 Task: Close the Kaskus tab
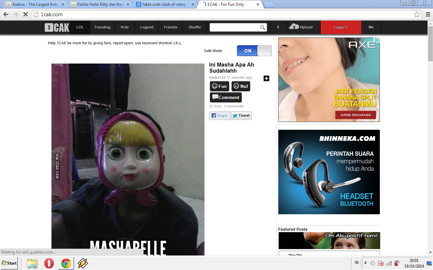[x=63, y=4]
